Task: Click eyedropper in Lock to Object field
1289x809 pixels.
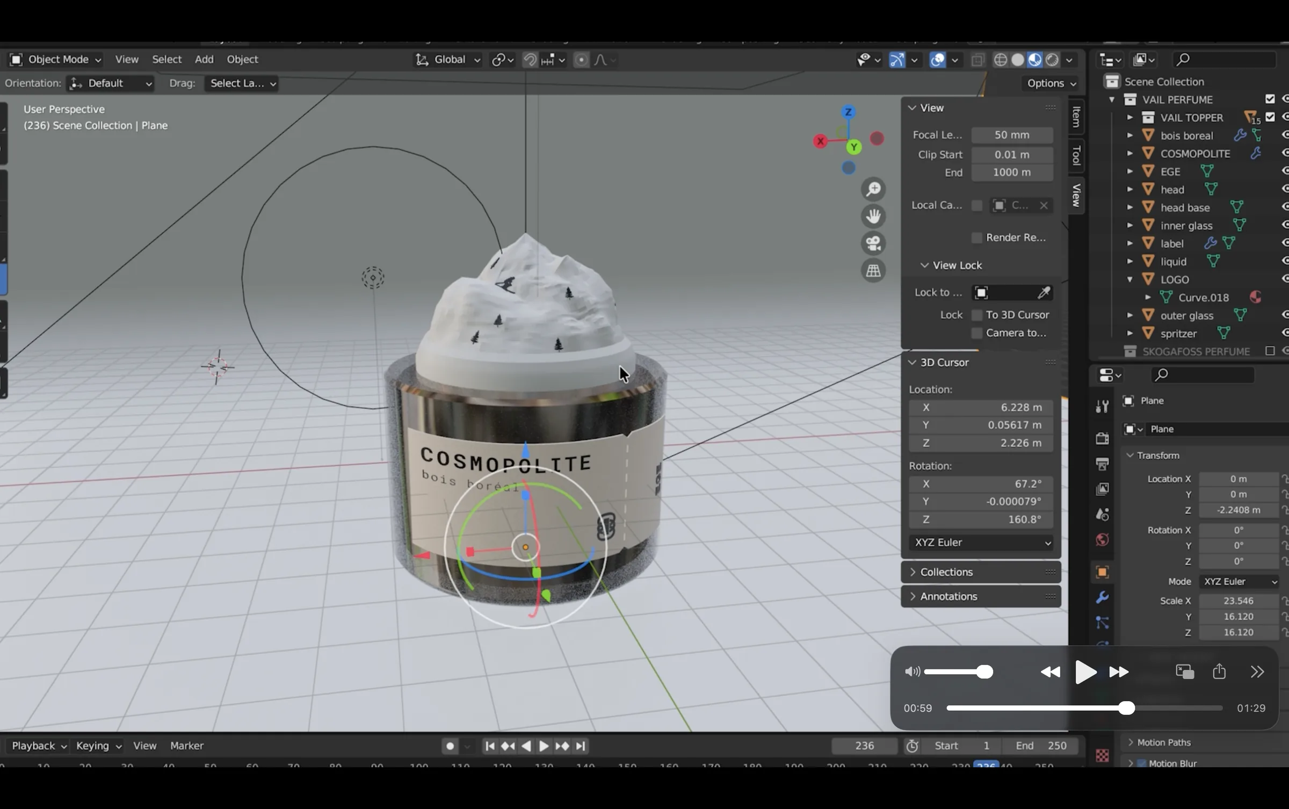Action: click(1044, 292)
